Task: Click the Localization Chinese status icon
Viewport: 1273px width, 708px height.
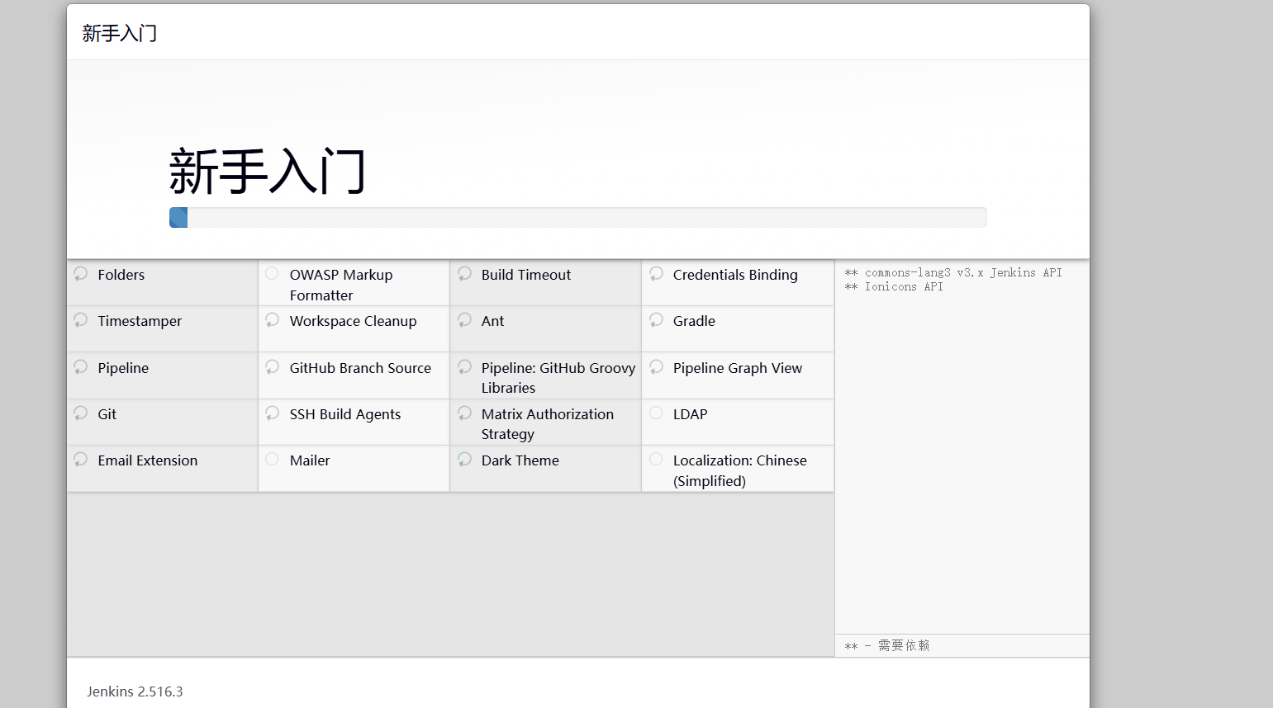Action: click(656, 459)
